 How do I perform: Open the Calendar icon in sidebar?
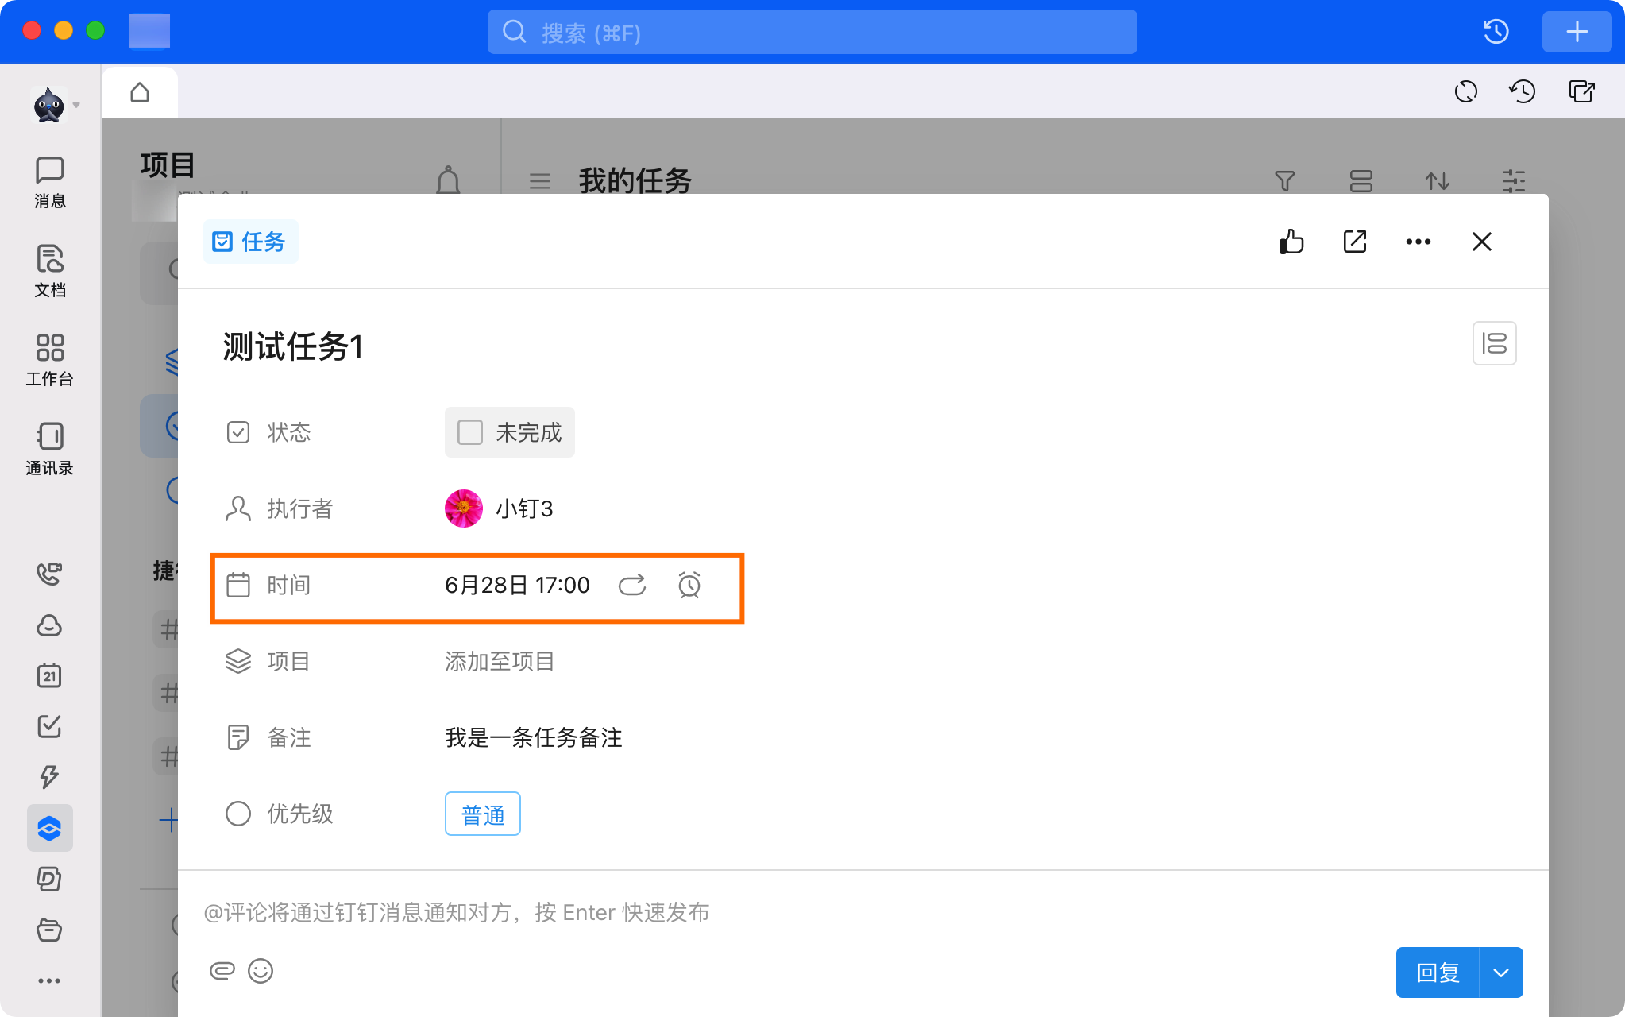coord(49,675)
